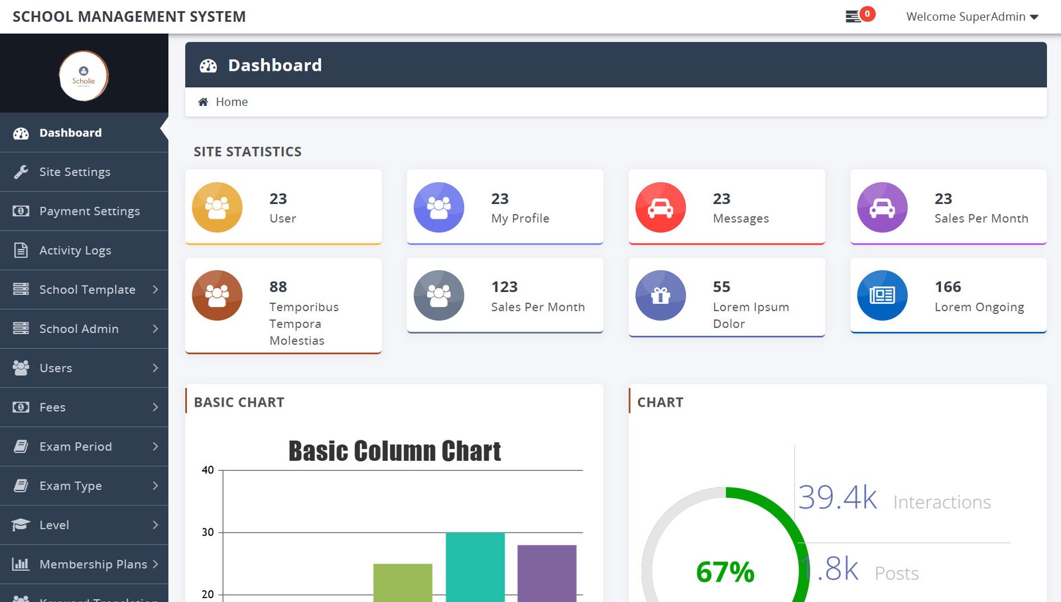Open Activity Logs from sidebar

84,250
